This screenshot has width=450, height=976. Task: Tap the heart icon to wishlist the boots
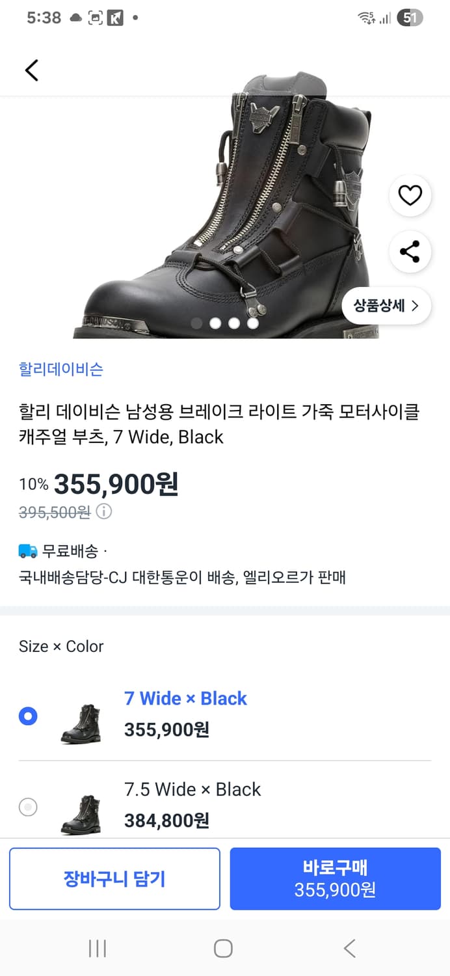point(410,195)
